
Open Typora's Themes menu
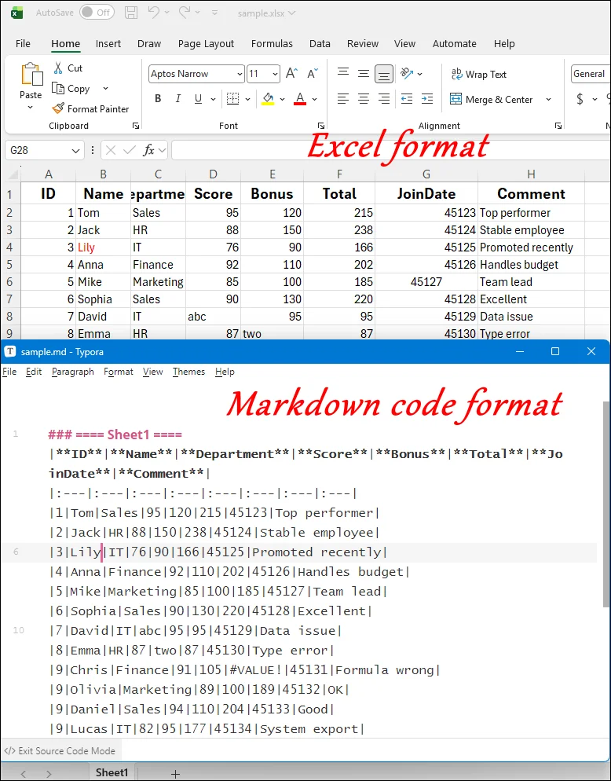pos(188,372)
